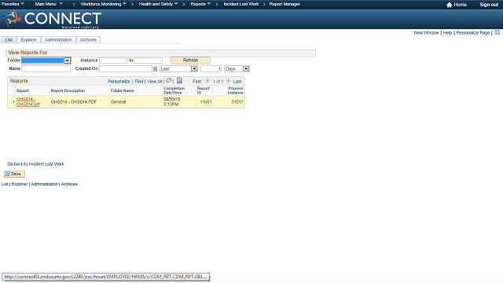Viewport: 503px width, 283px height.
Task: Open the Folder dropdown
Action: tap(68, 61)
